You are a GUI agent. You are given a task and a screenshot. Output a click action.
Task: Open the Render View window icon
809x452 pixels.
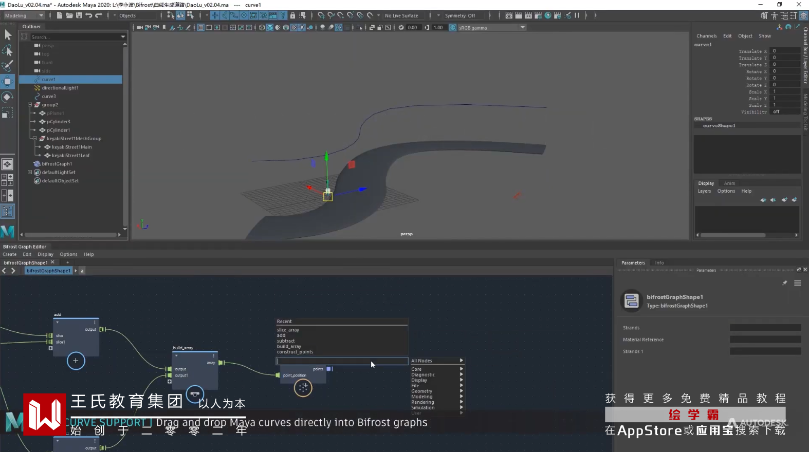pyautogui.click(x=509, y=15)
